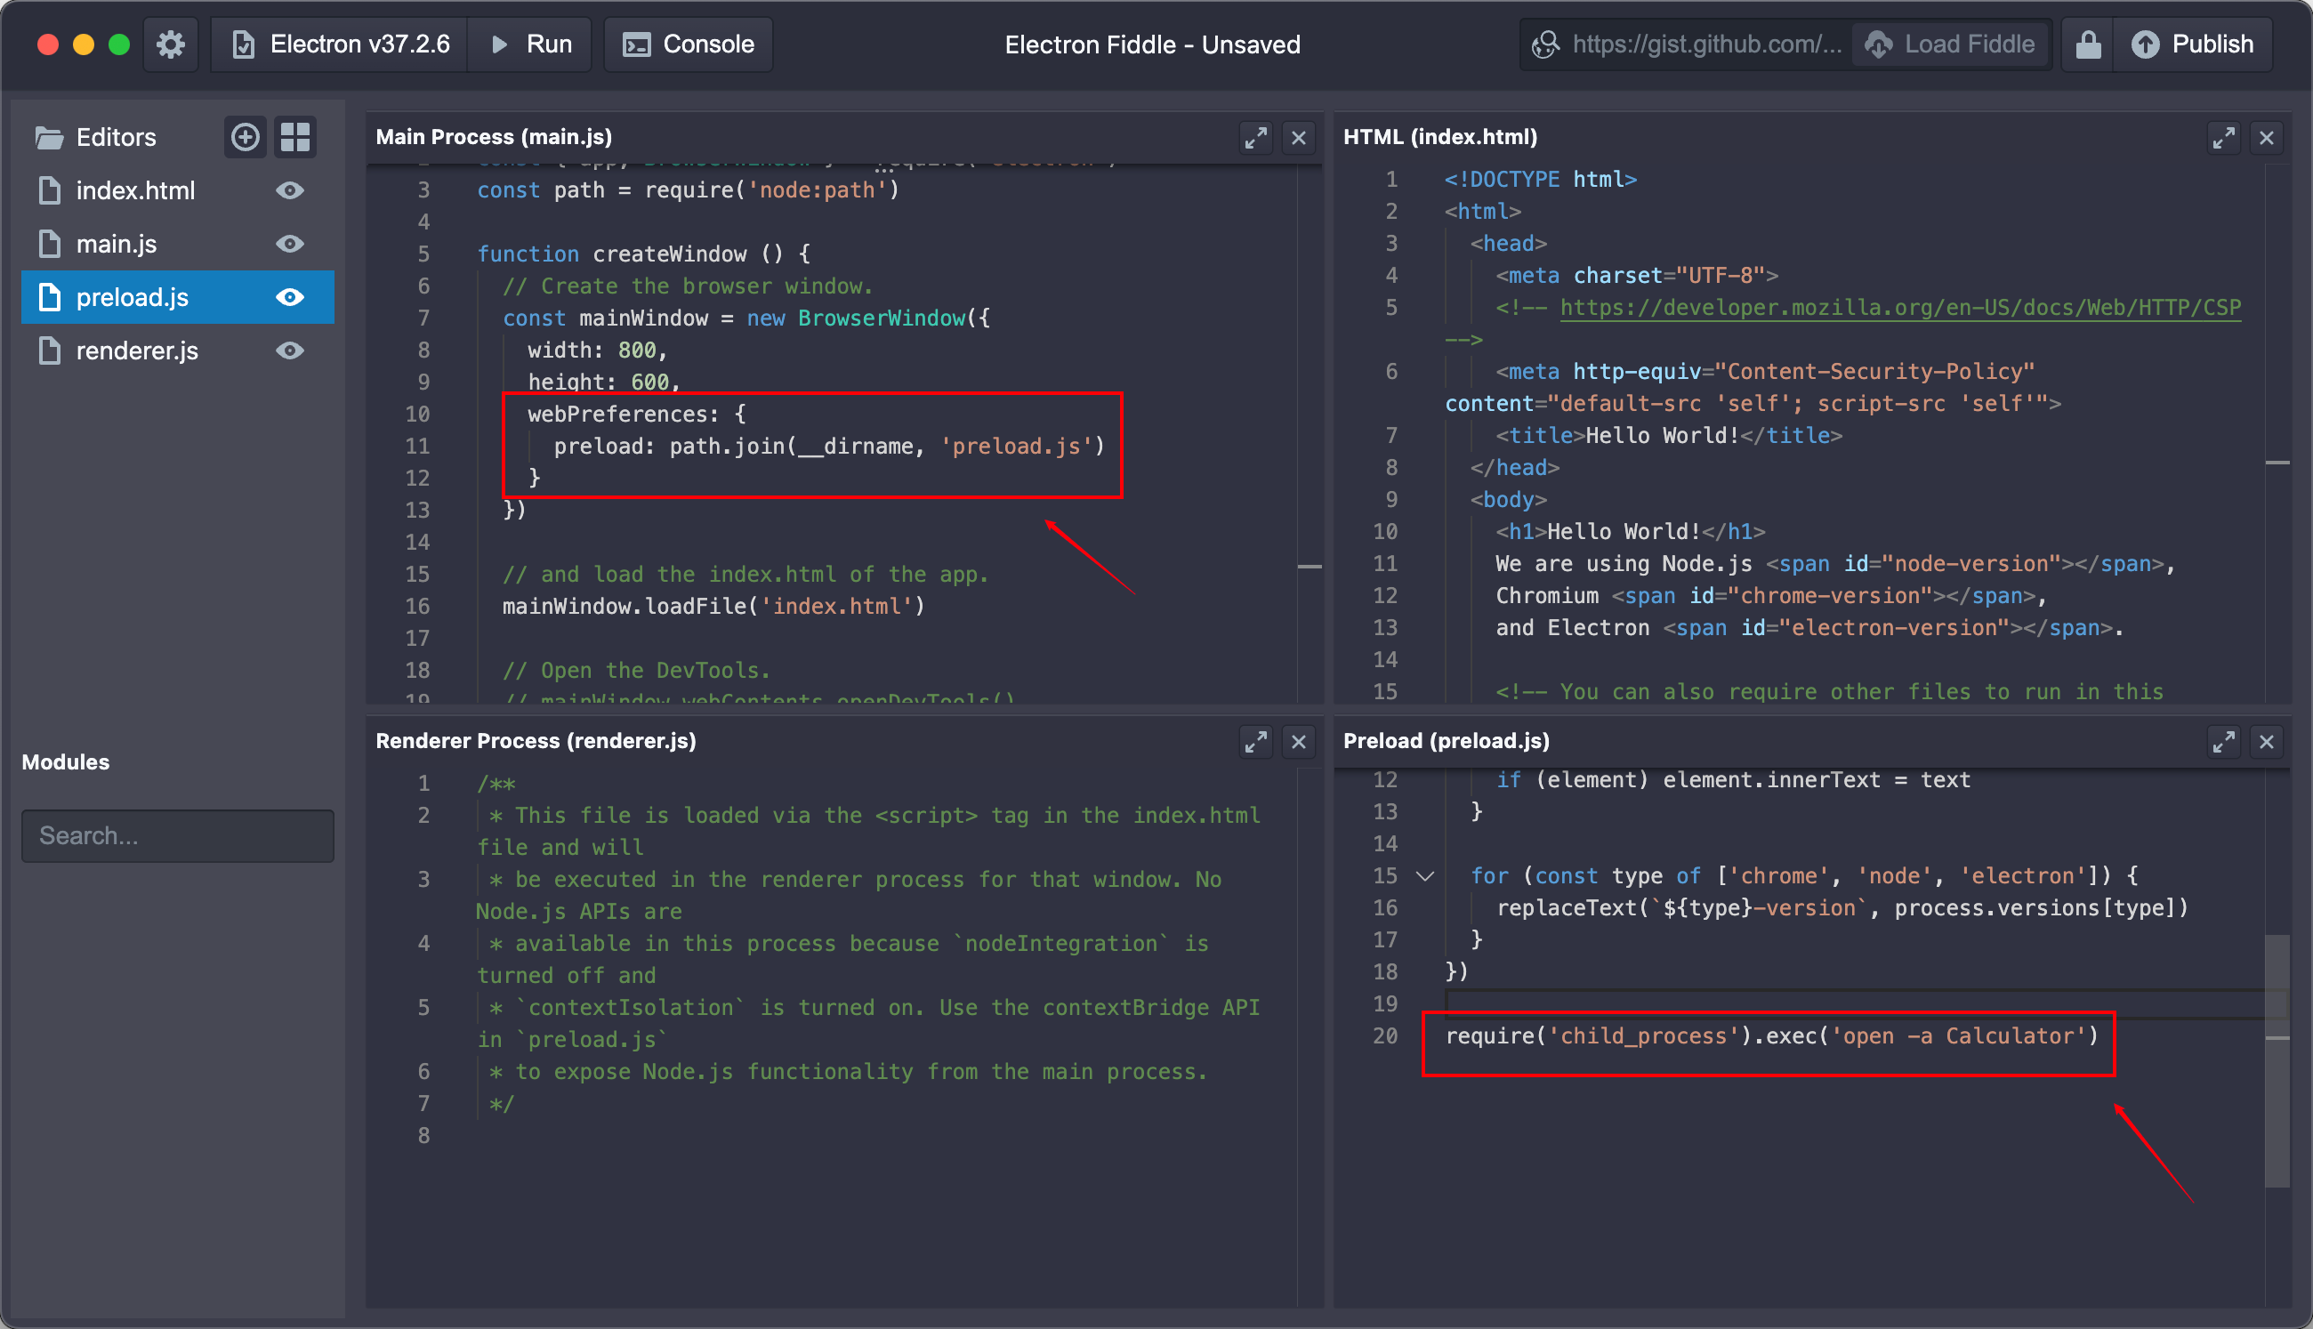Click Load Fiddle button

[x=1951, y=44]
